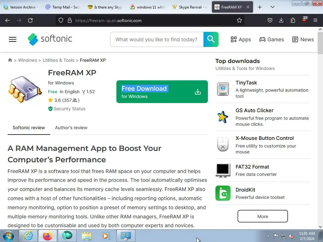
Task: Click the More button under Top downloads
Action: 263,216
